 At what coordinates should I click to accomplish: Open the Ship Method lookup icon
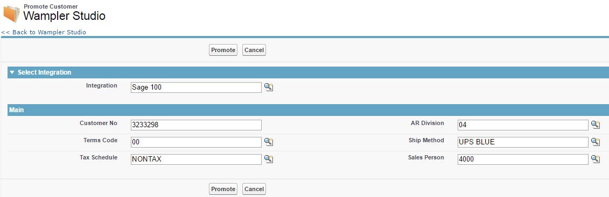point(596,142)
